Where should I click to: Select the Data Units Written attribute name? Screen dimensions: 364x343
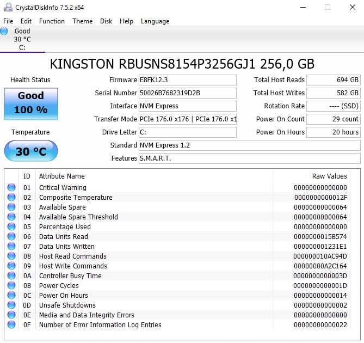pos(66,246)
